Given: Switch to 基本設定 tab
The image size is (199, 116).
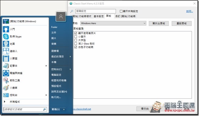Looking at the screenshot, I should 99,16.
